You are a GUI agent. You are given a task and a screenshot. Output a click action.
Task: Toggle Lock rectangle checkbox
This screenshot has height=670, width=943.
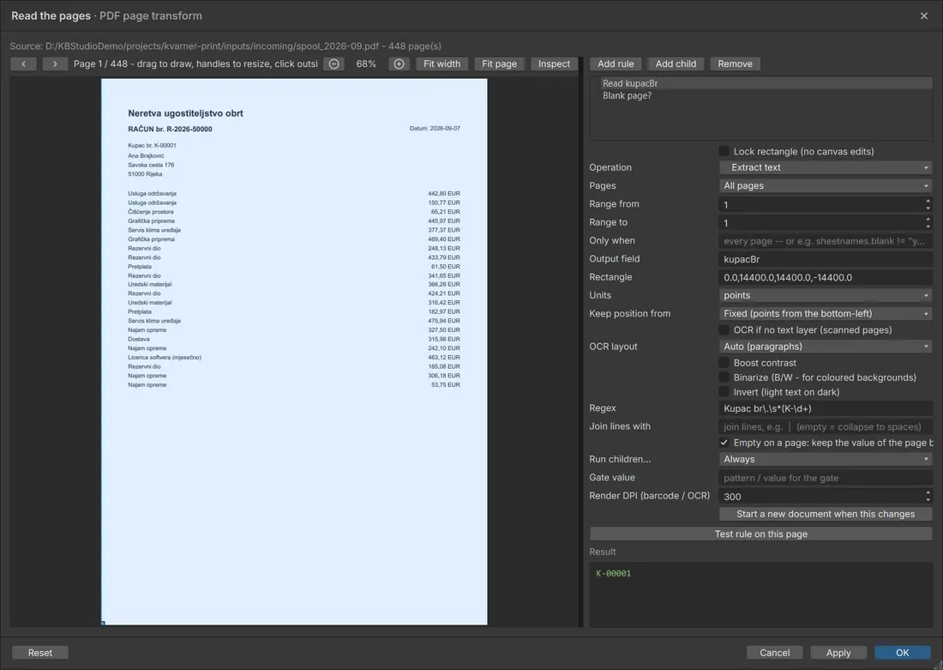point(724,151)
